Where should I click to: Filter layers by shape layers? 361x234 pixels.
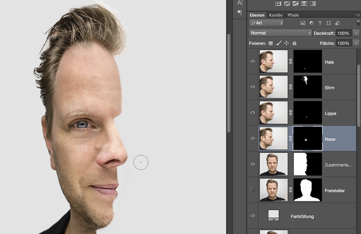click(329, 23)
